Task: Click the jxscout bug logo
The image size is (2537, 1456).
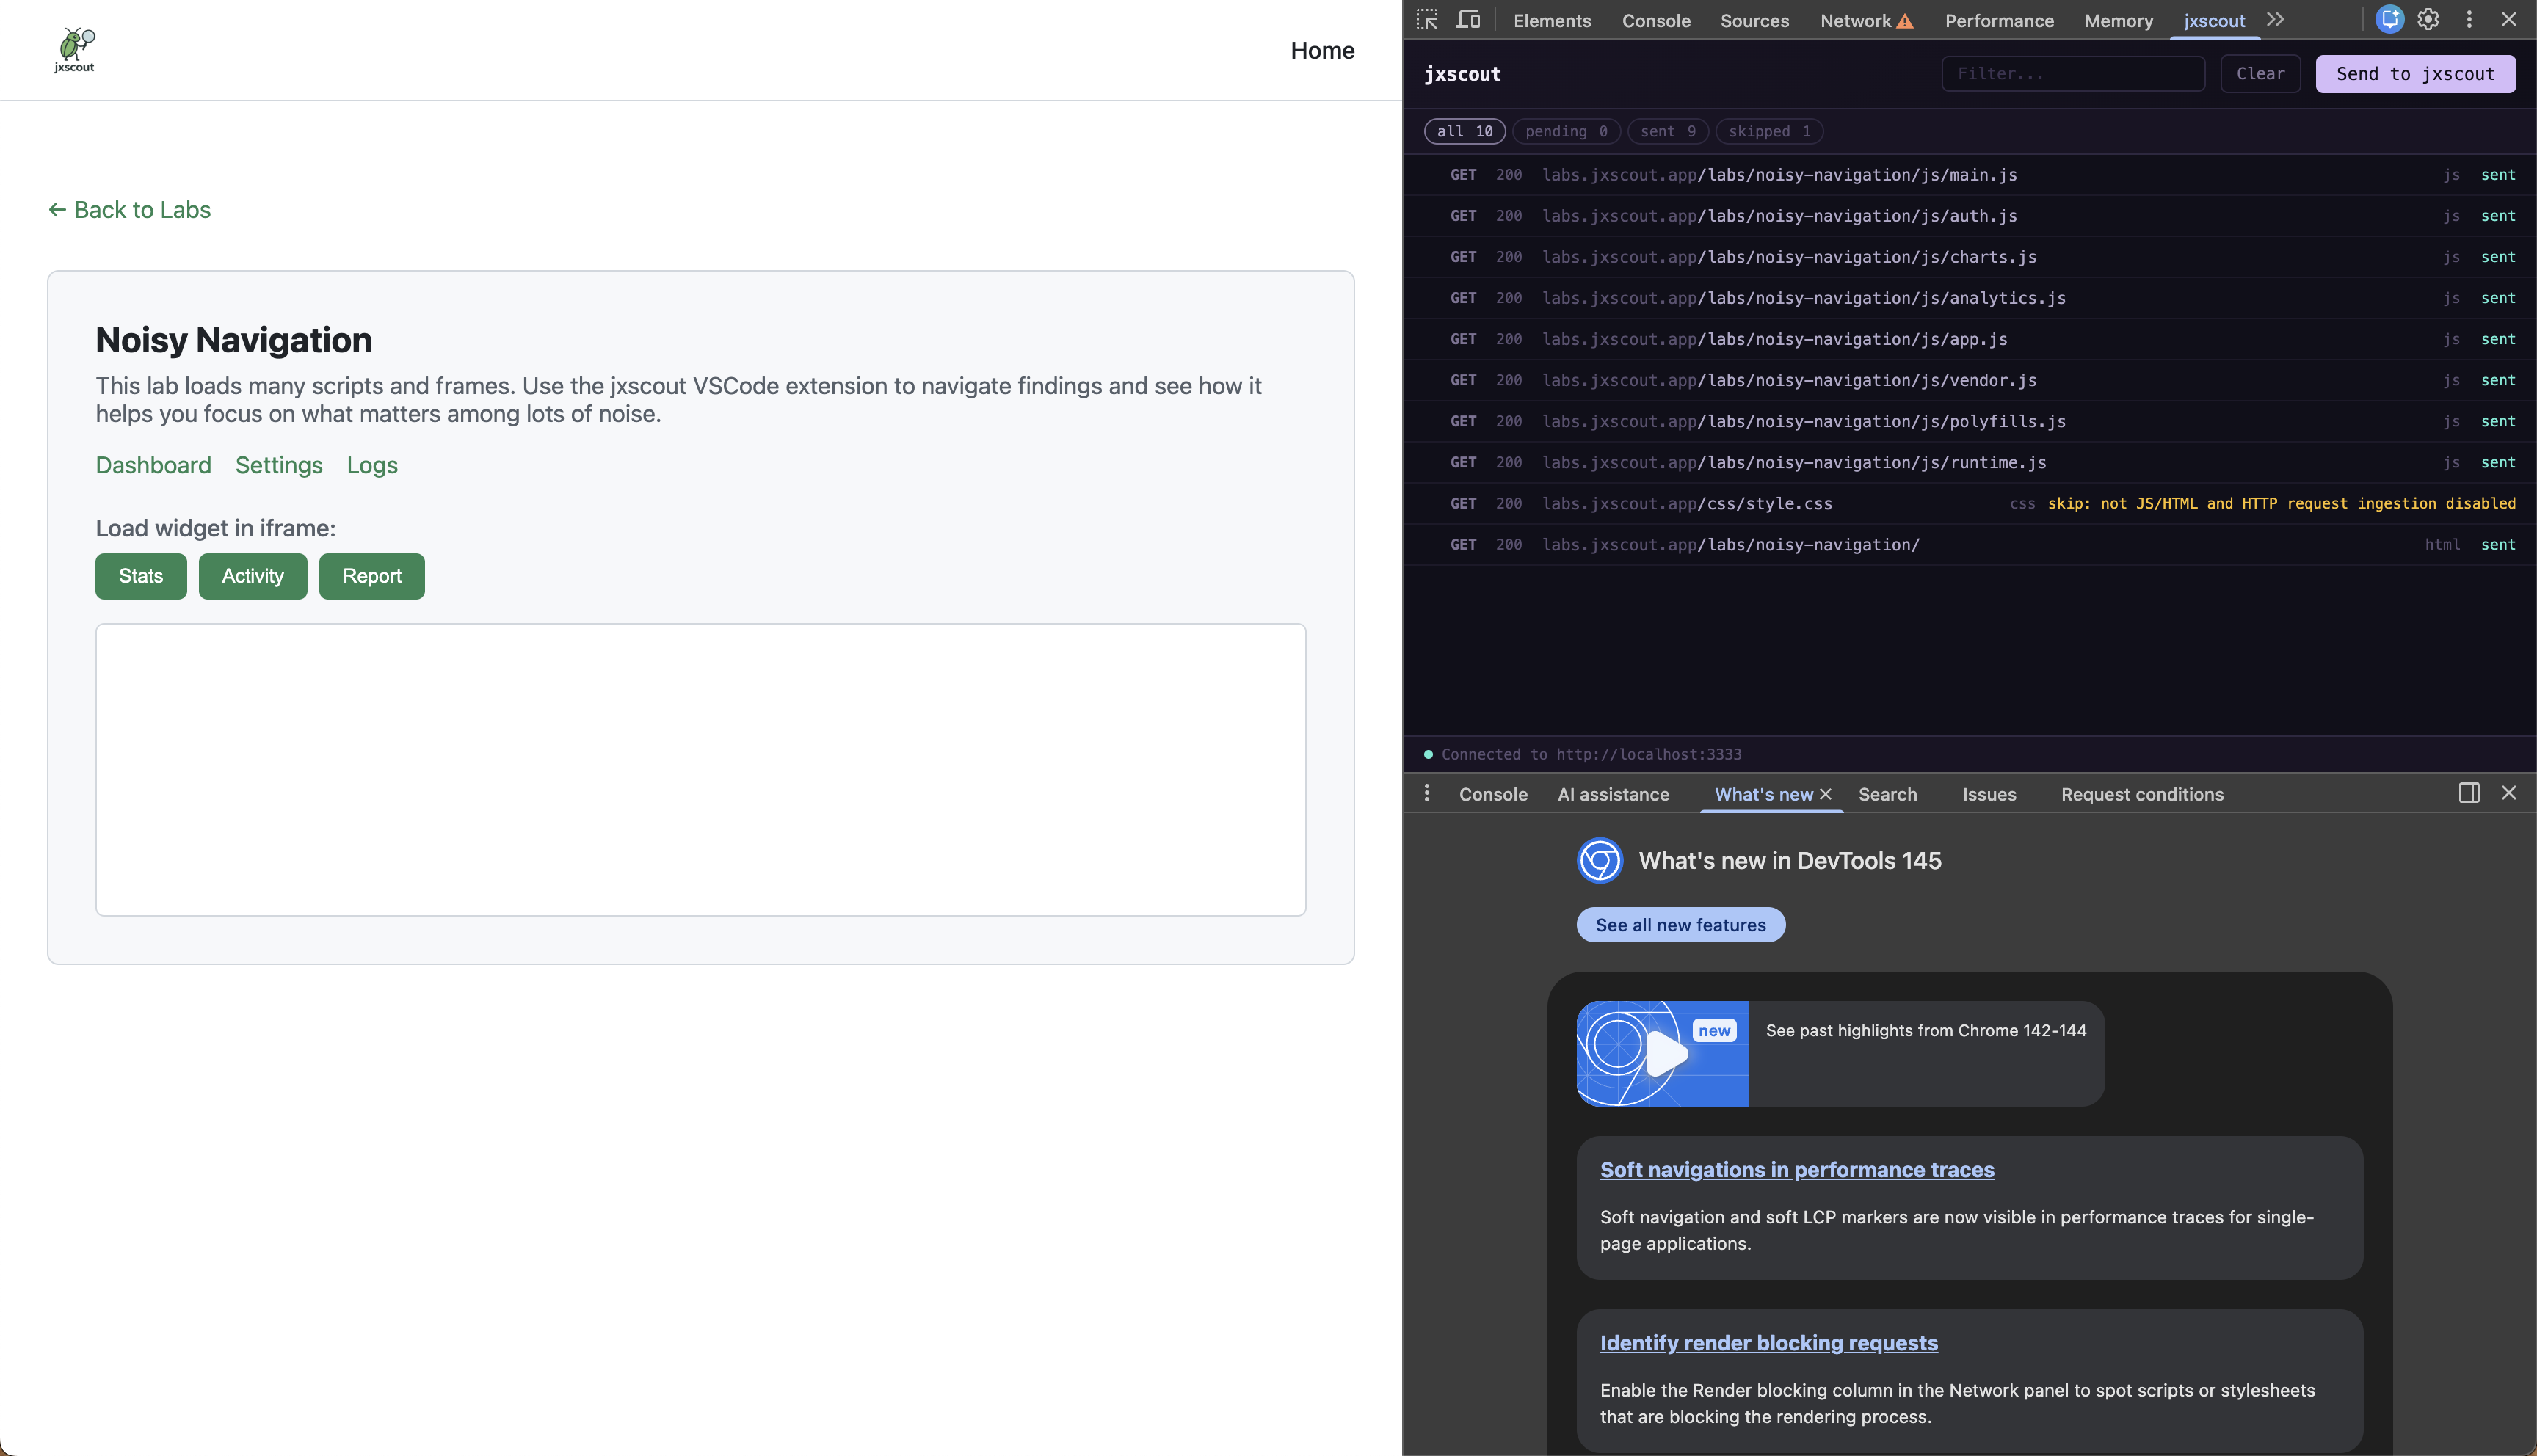Action: [x=75, y=50]
